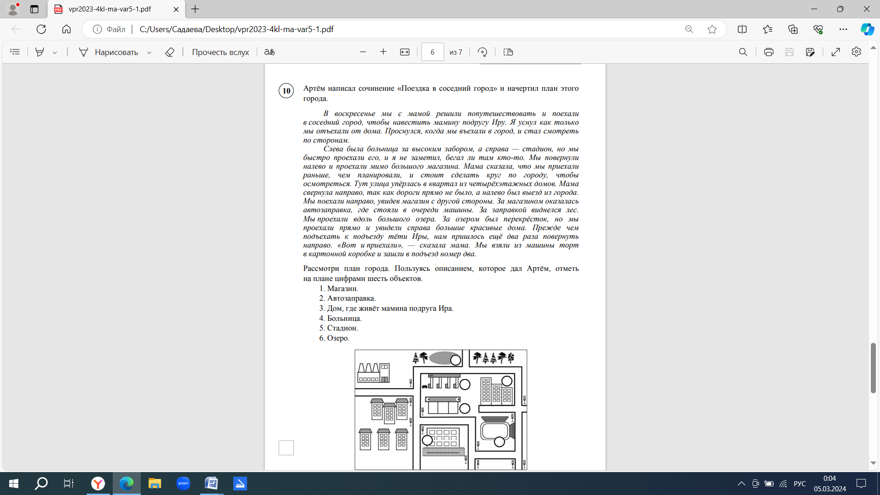880x495 pixels.
Task: Open a new browser tab
Action: (195, 9)
